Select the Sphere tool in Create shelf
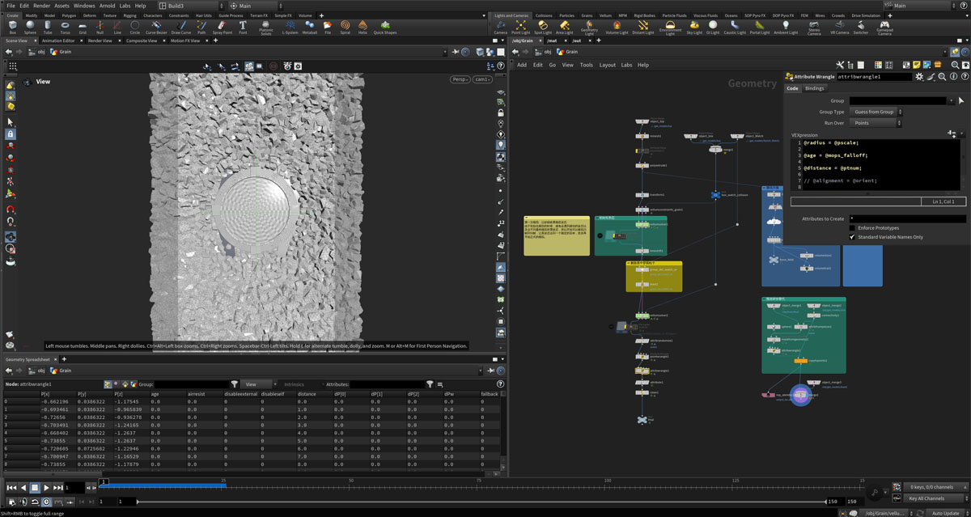 point(30,27)
